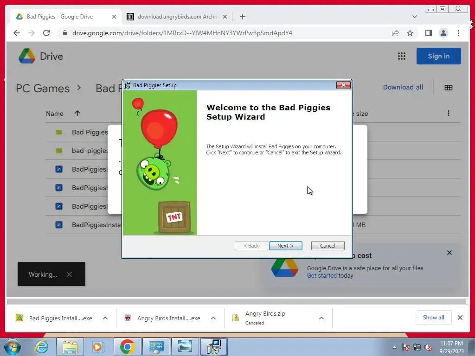This screenshot has width=475, height=356.
Task: Click the disabled Back button in setup
Action: pos(251,246)
